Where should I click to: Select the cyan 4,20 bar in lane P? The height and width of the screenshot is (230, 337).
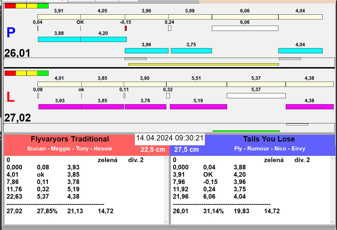(103, 39)
